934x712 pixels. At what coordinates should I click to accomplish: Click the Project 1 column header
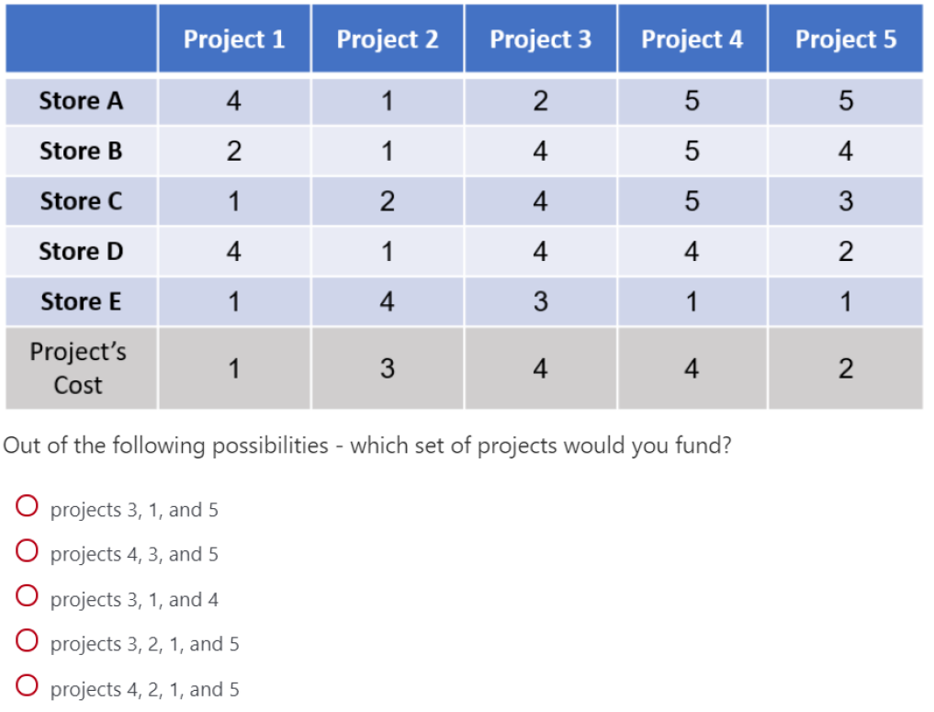click(x=234, y=40)
